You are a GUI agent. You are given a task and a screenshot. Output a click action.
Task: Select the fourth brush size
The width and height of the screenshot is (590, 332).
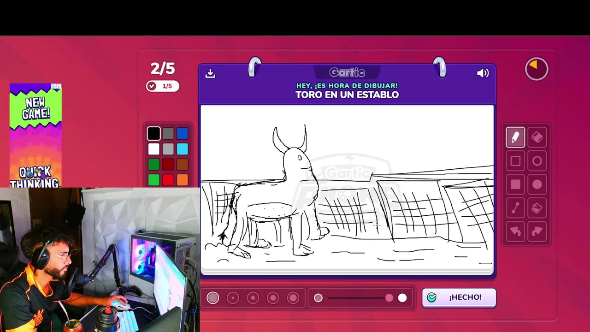(x=273, y=298)
